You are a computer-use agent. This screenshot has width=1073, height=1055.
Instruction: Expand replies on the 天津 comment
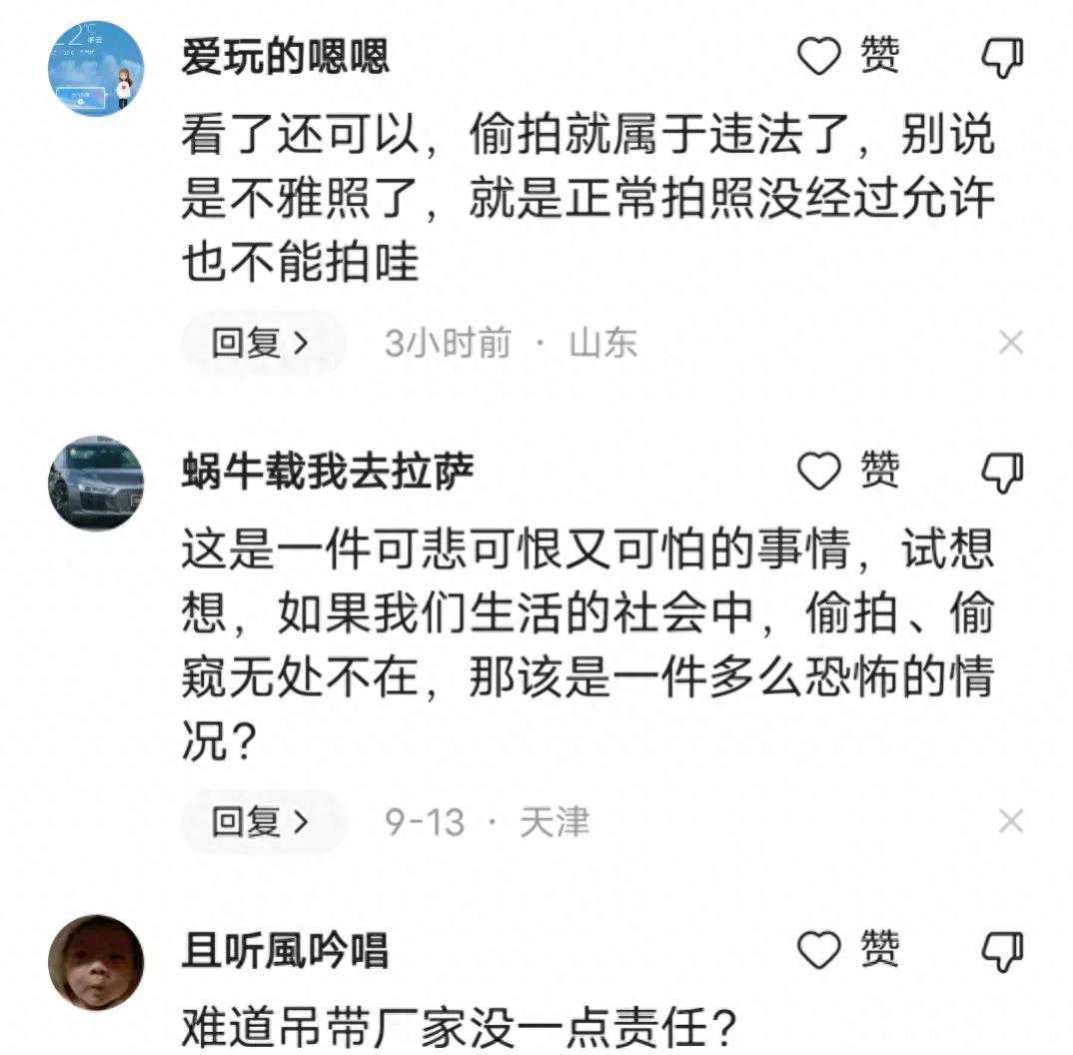coord(261,823)
